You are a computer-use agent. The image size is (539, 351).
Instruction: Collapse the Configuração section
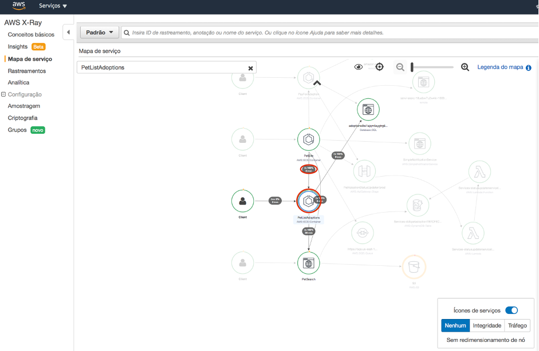[3, 94]
